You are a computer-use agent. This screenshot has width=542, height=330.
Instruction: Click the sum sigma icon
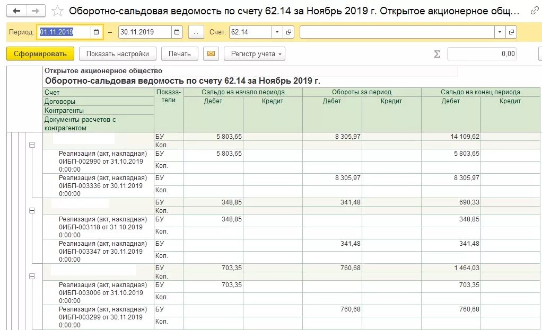tap(437, 54)
